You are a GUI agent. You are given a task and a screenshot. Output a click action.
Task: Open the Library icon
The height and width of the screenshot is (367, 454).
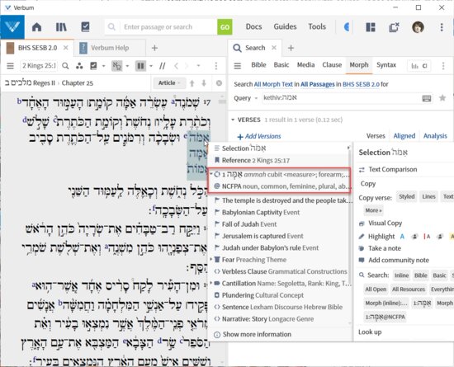coord(61,27)
